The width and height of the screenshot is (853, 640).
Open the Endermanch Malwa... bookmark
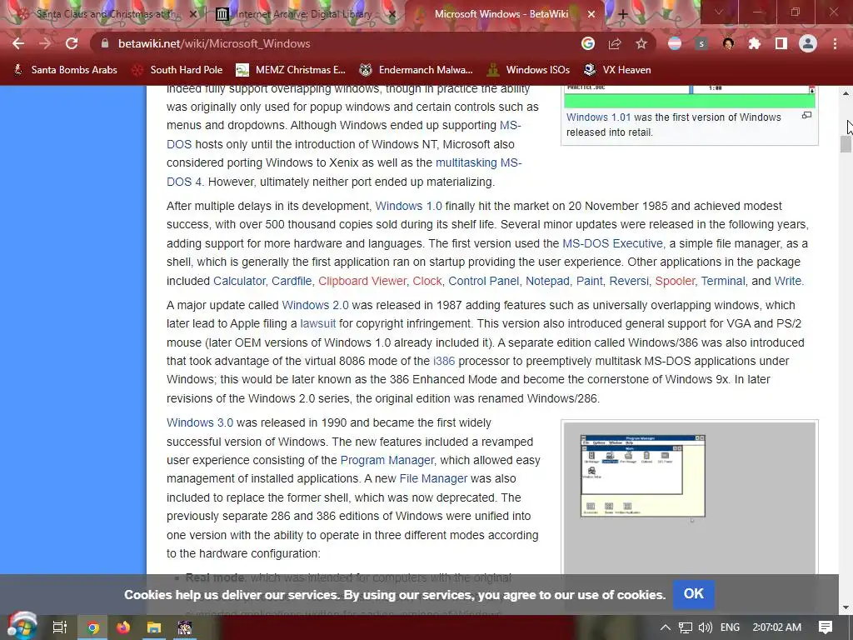[417, 70]
